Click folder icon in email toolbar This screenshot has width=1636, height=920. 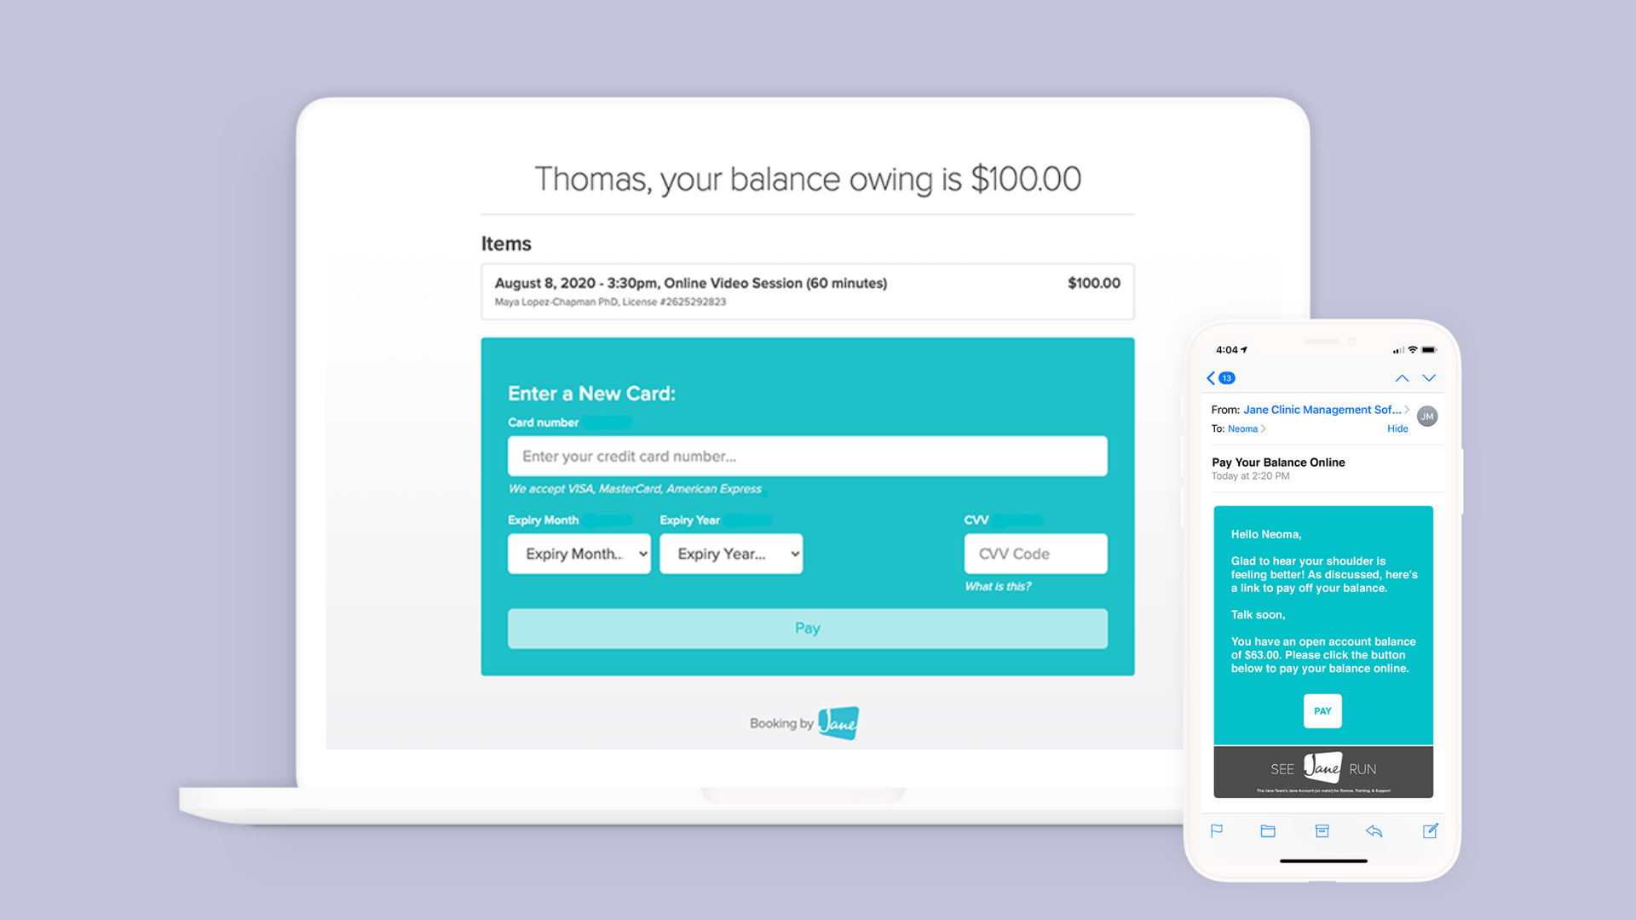pyautogui.click(x=1267, y=831)
